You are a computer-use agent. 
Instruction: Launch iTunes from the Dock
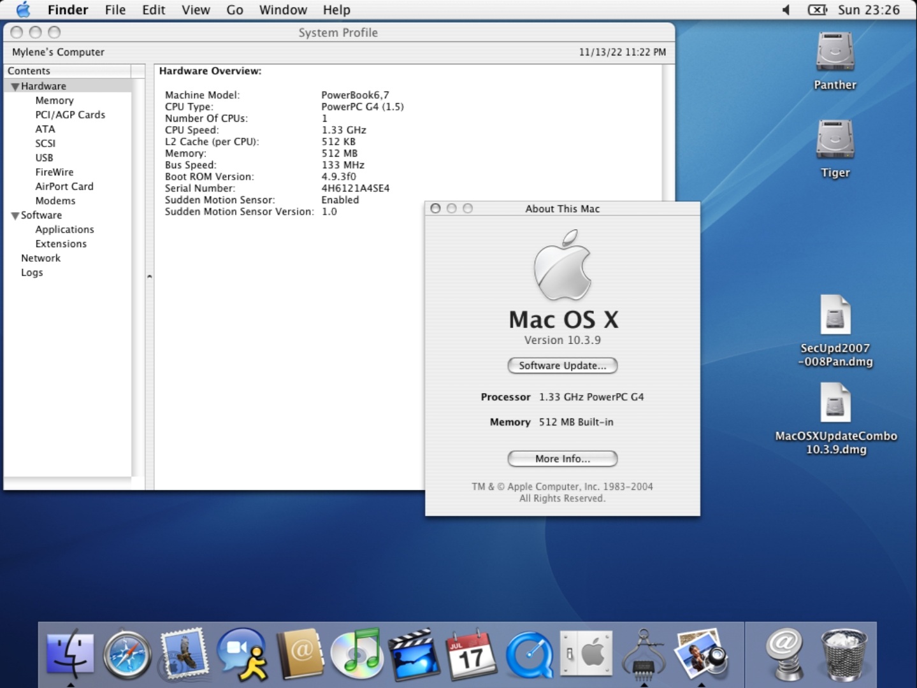coord(356,654)
